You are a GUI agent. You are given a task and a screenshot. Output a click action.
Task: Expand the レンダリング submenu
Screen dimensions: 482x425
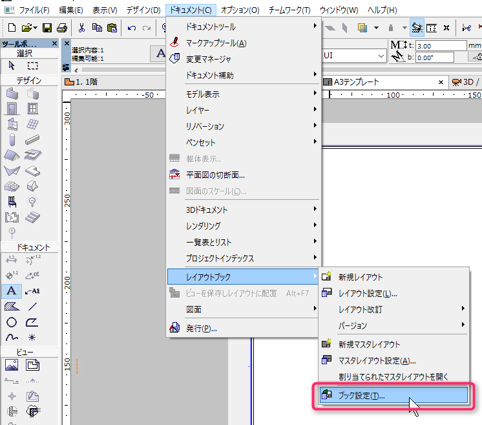(243, 226)
